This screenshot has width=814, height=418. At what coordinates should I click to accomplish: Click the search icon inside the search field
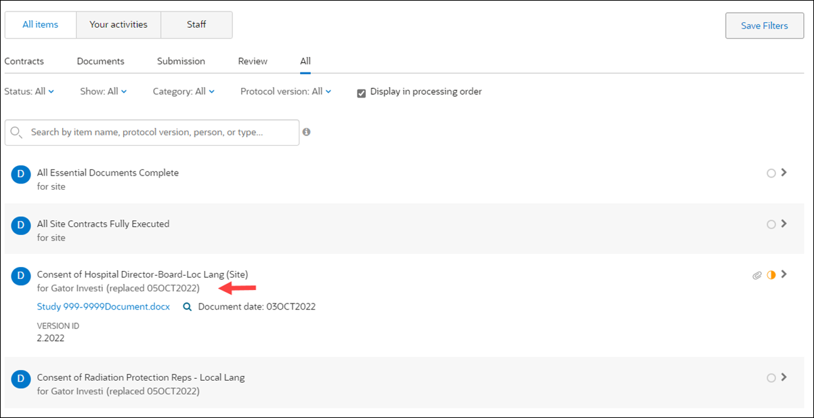pos(16,132)
